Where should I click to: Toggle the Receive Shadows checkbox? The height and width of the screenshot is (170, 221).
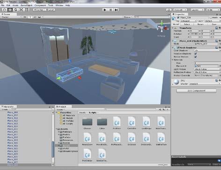(196, 54)
